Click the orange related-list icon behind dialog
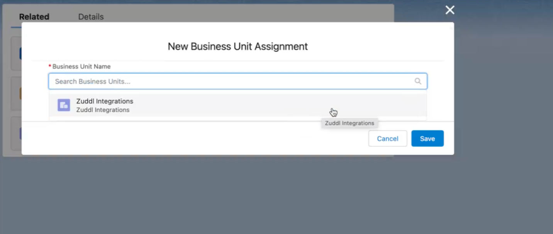 20,94
